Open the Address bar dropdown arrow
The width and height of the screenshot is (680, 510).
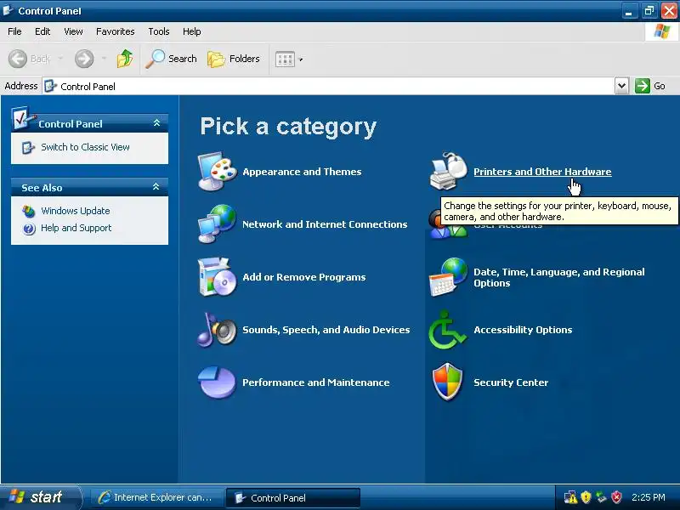coord(621,86)
